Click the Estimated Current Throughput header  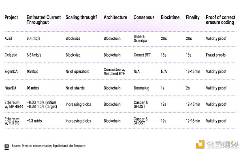44,20
